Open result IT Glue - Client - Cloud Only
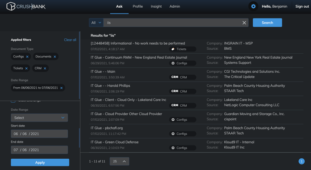Screen dimensions: 311x170 [x=128, y=100]
